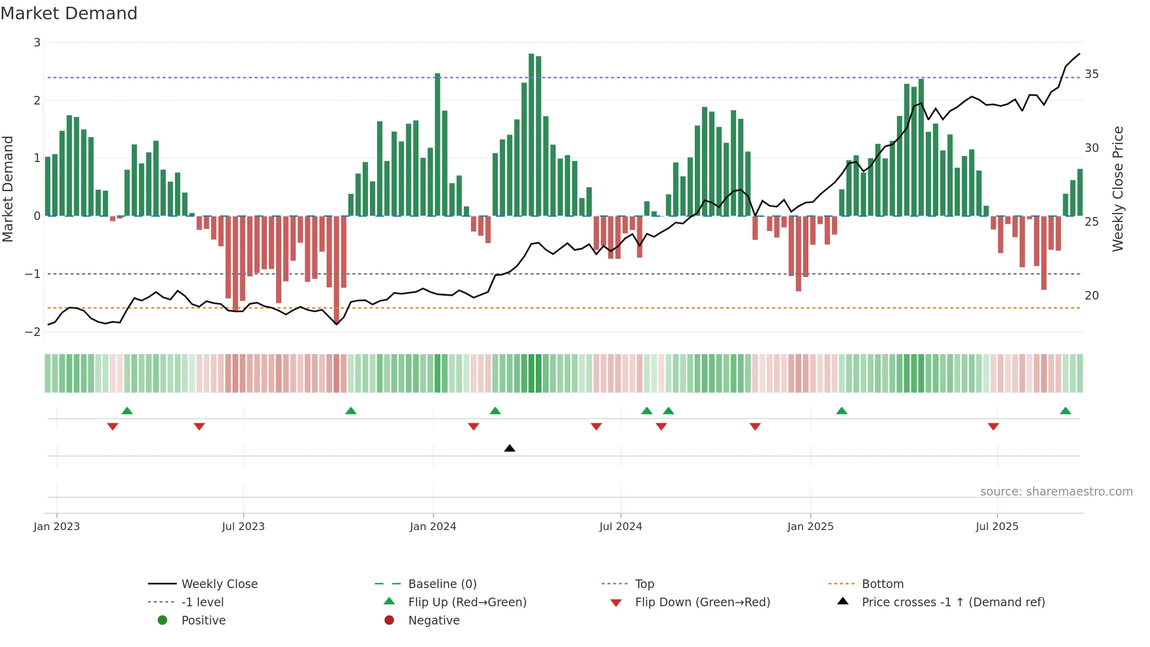Click the Jan 2025 x-axis label
The width and height of the screenshot is (1150, 647).
pos(811,526)
